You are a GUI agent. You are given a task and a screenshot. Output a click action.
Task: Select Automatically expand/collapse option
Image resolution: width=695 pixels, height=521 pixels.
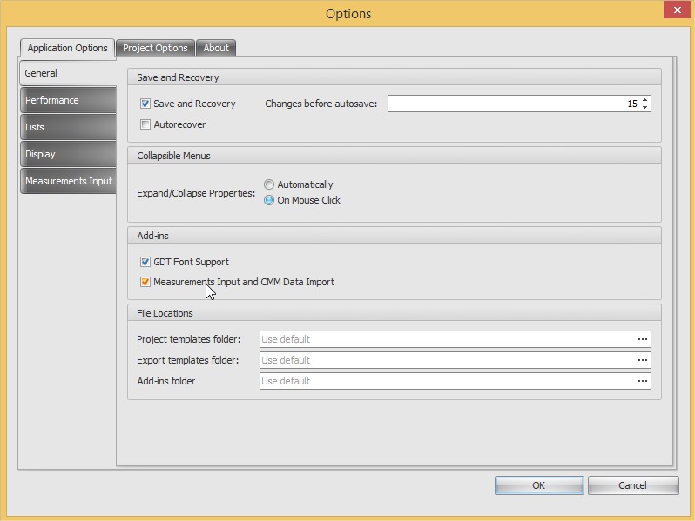pos(269,184)
